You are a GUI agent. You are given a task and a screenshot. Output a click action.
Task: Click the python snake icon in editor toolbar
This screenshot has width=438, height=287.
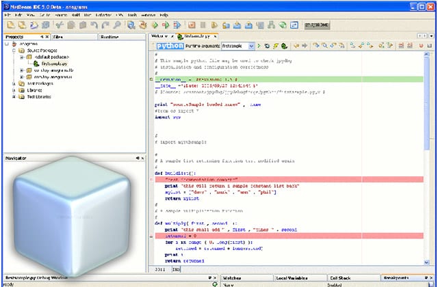284,46
